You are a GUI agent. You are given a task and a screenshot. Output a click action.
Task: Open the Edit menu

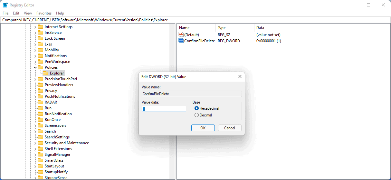point(16,13)
